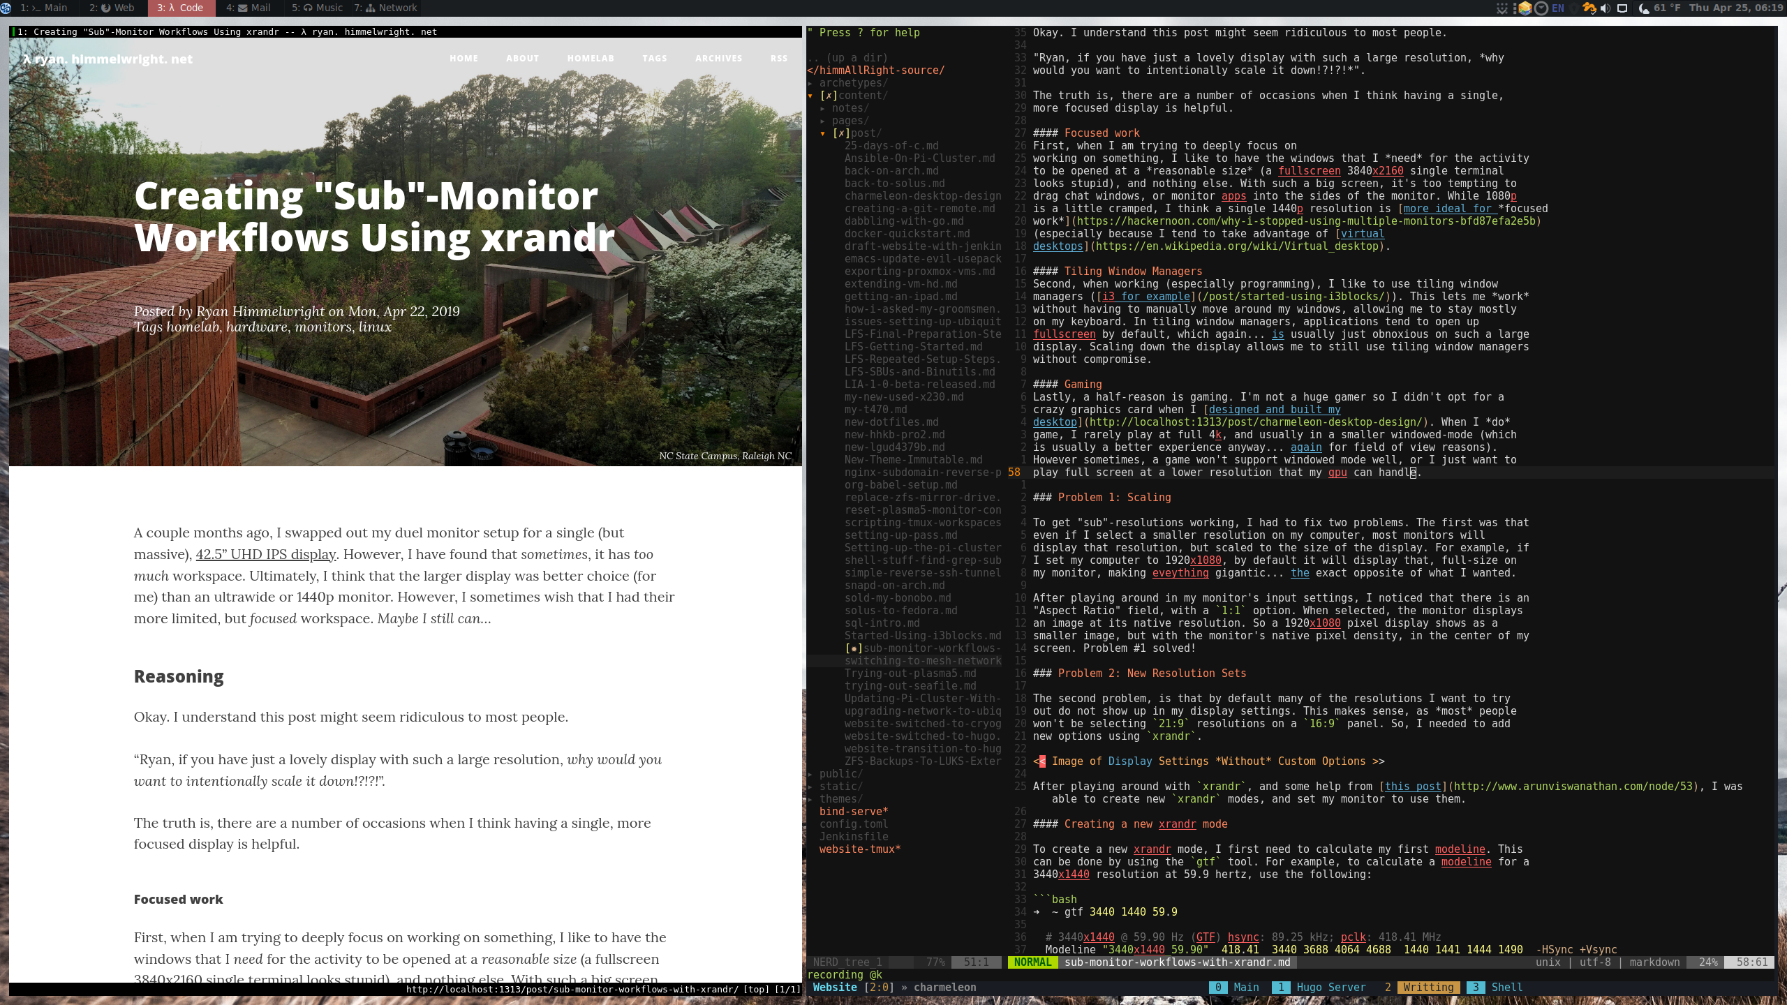Switch to the Hugo Server tmux window
1787x1005 pixels.
click(1330, 988)
